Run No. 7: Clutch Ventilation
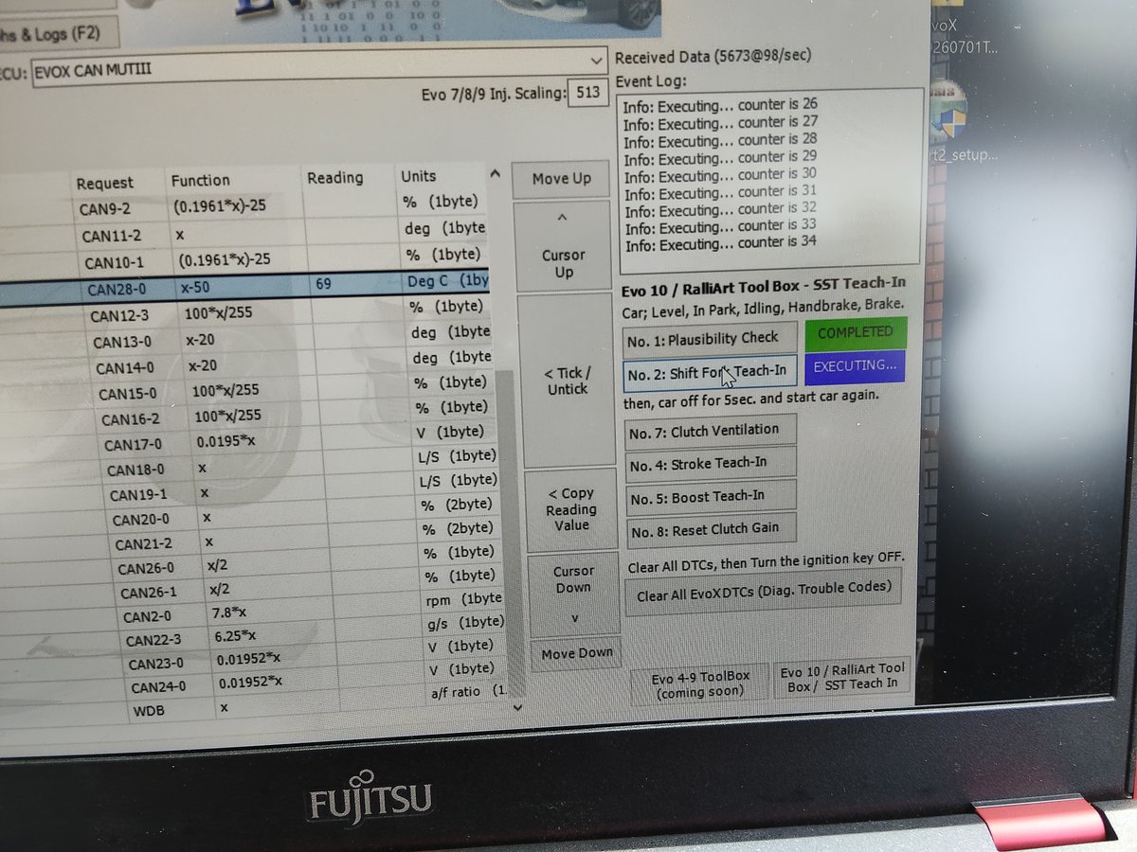 coord(709,431)
